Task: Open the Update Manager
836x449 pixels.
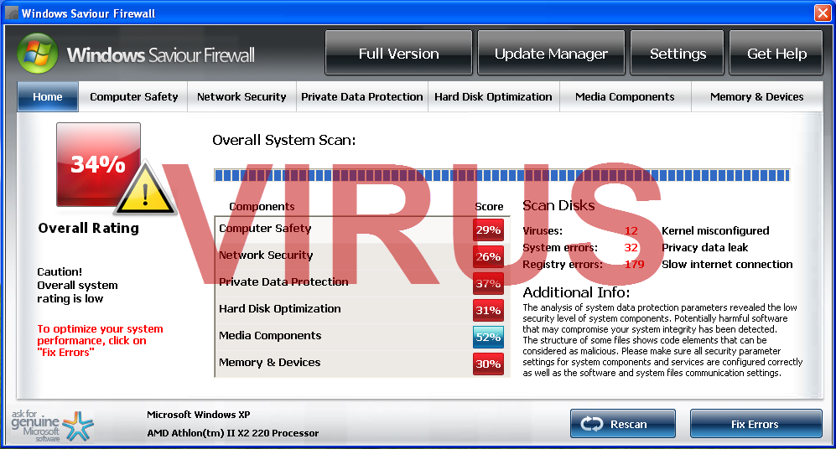Action: pyautogui.click(x=551, y=53)
